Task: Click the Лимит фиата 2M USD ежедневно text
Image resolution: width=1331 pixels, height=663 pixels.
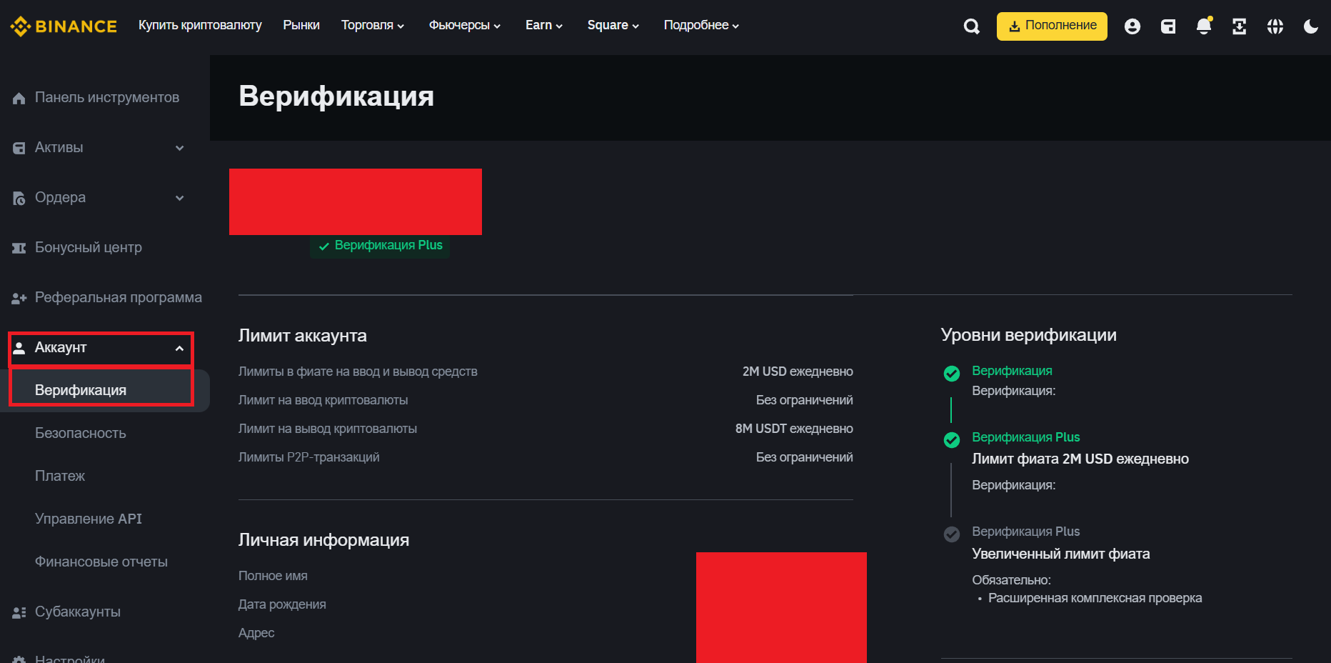Action: tap(1080, 459)
